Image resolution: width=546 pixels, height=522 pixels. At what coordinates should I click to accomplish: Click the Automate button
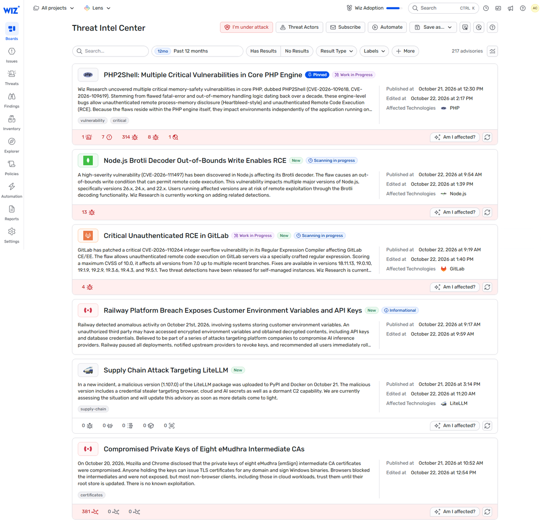point(387,27)
